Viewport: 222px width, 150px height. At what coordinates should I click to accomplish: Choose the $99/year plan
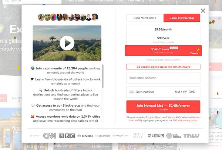(x=163, y=39)
